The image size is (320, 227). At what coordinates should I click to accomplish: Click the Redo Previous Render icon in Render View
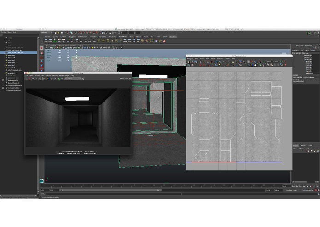[26, 79]
